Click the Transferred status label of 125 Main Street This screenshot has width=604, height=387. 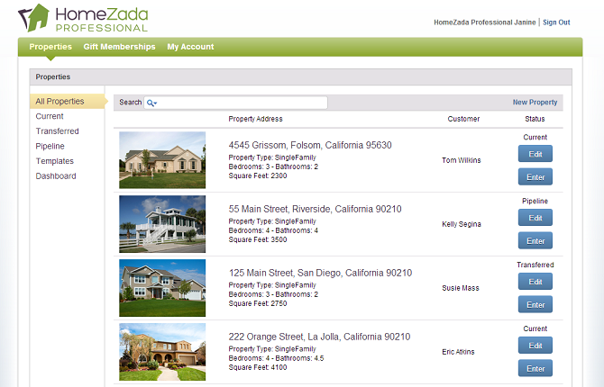coord(535,265)
